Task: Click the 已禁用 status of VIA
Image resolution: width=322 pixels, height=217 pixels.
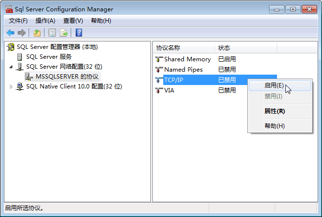Action: (x=227, y=90)
